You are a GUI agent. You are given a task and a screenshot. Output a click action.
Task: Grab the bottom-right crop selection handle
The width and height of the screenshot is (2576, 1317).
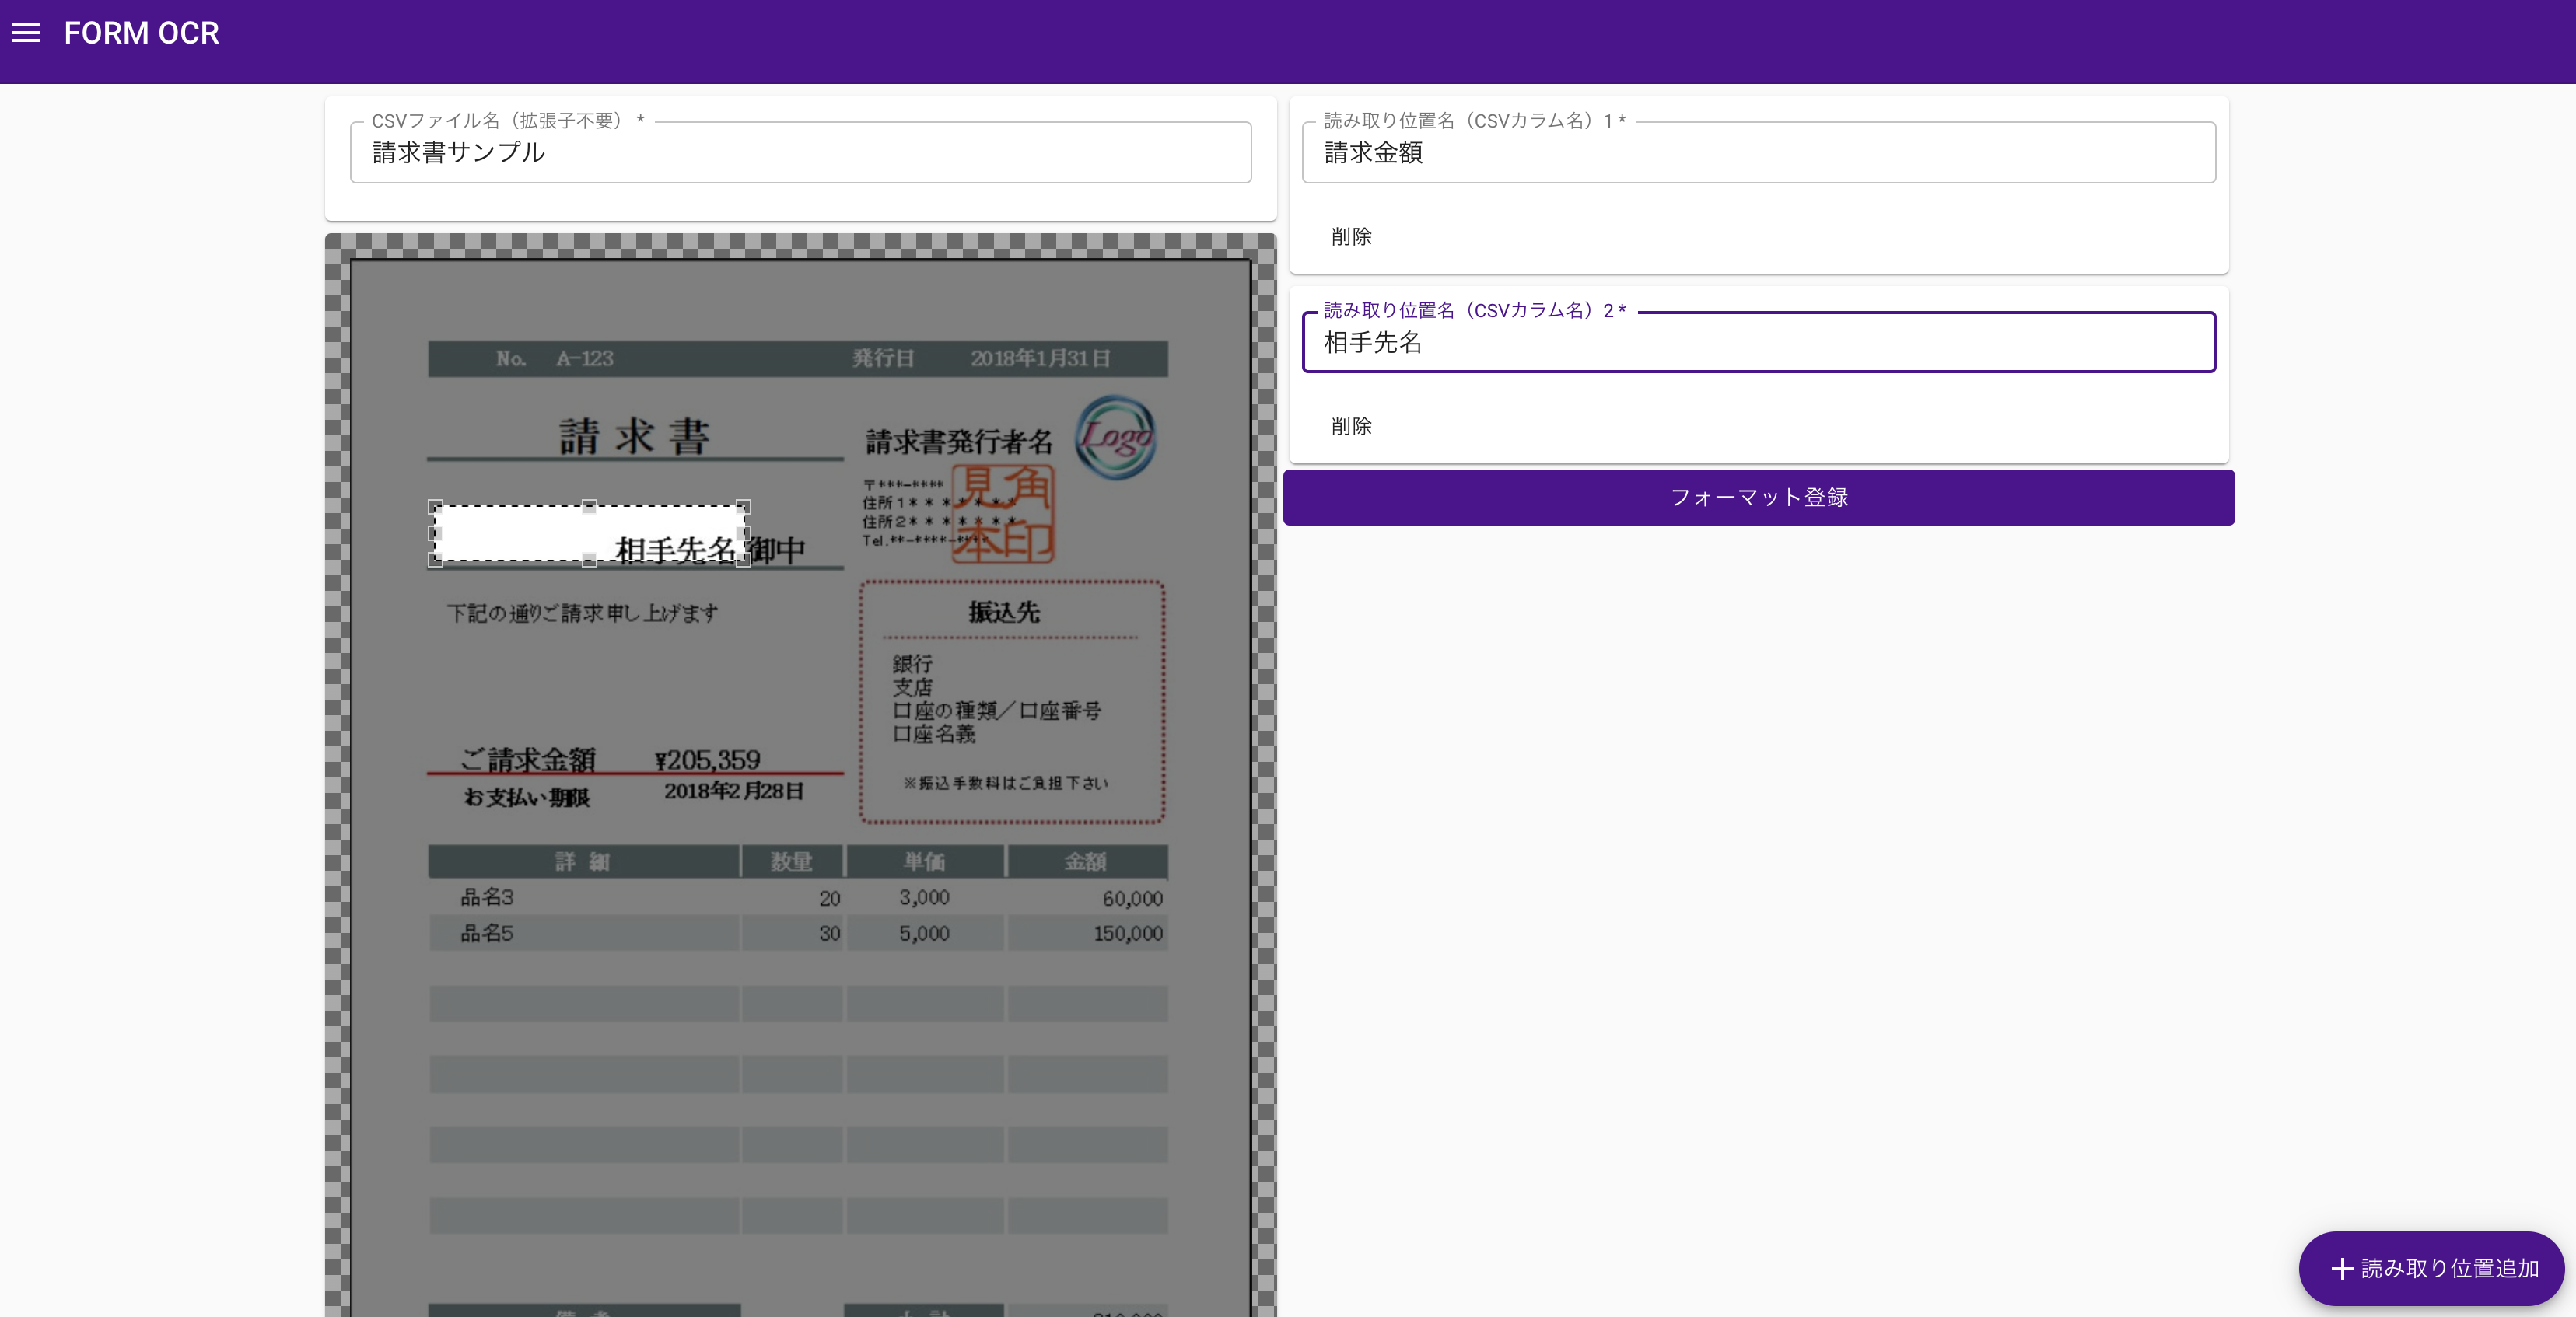point(743,561)
